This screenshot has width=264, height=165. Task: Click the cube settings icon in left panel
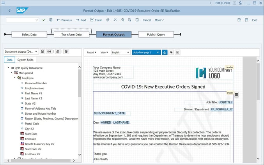[x=66, y=51]
